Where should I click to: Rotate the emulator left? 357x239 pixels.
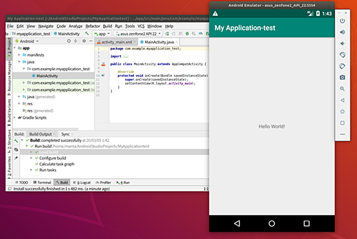(342, 55)
